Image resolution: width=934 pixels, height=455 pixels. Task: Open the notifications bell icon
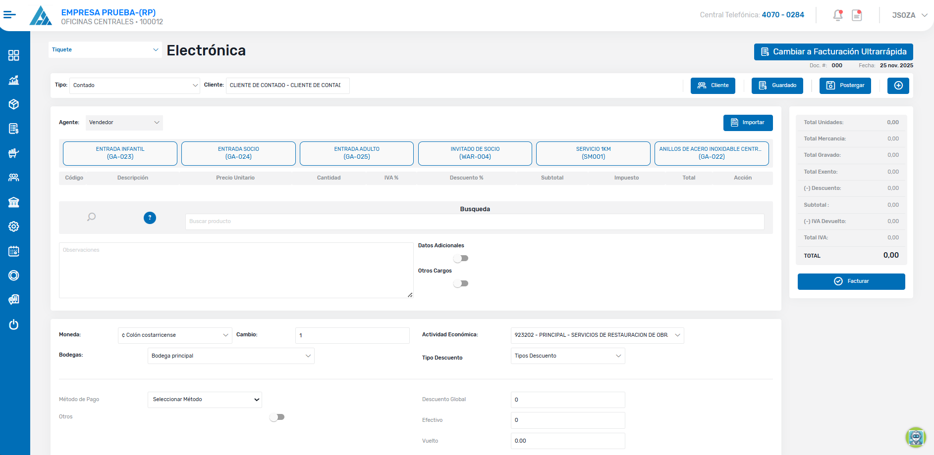pos(837,15)
